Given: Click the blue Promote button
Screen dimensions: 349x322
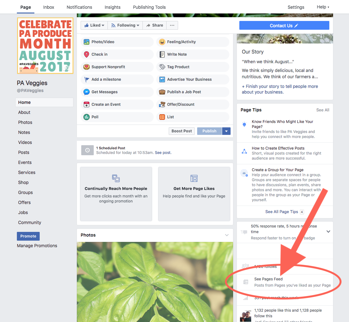Looking at the screenshot, I should (28, 236).
